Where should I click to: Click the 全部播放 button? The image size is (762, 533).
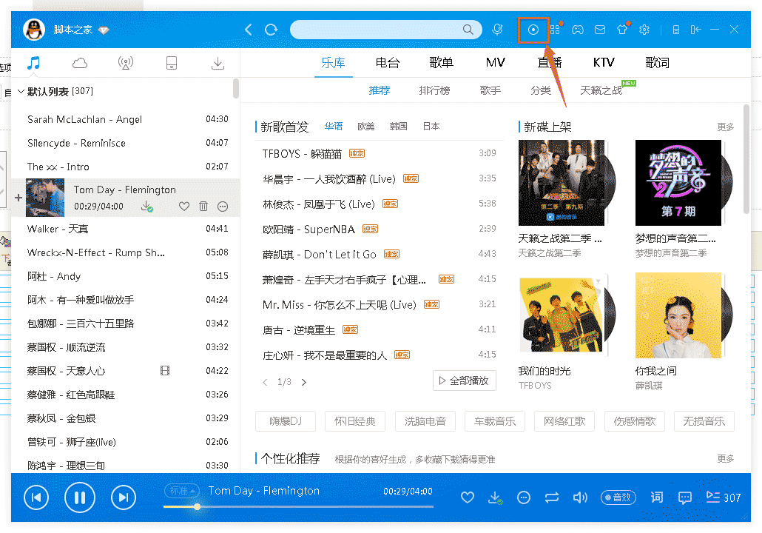(464, 381)
